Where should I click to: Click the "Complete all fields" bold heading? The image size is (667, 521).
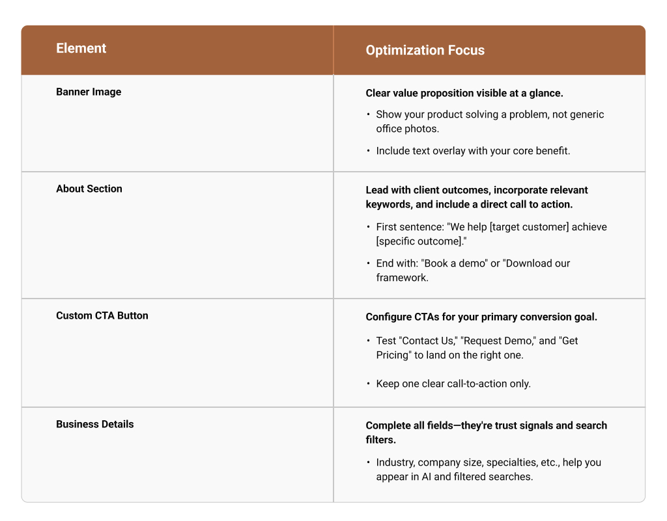[x=486, y=433]
